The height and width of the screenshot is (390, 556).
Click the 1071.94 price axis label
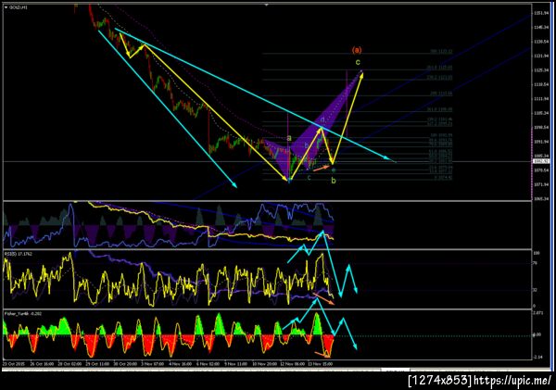click(x=541, y=184)
